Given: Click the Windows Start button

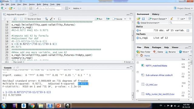Looking at the screenshot, I should [x=4, y=106].
